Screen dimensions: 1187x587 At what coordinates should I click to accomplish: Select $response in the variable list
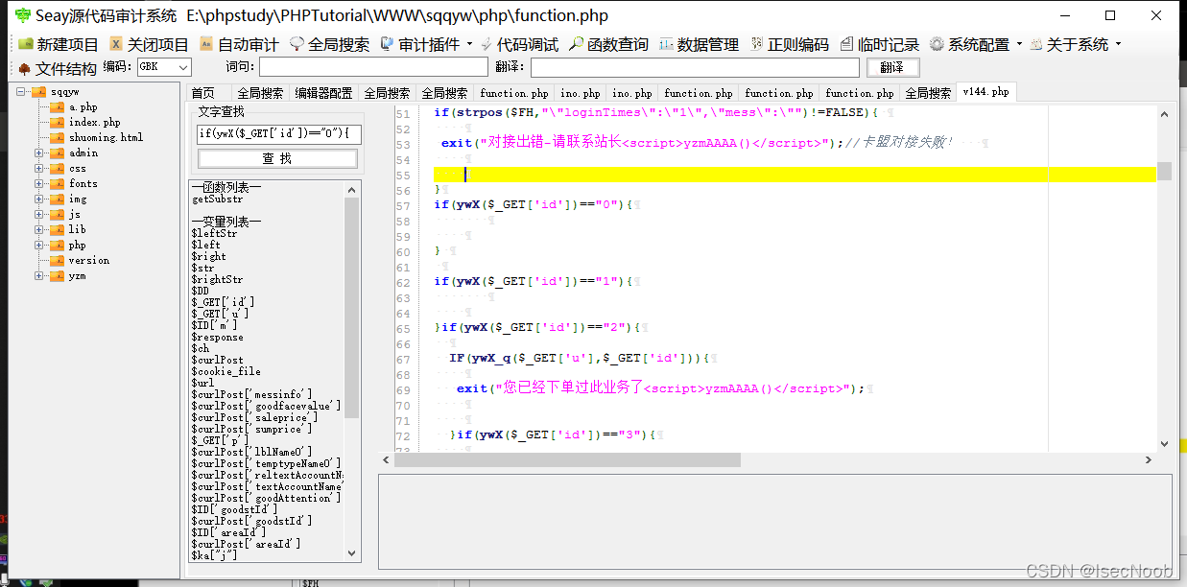(217, 338)
